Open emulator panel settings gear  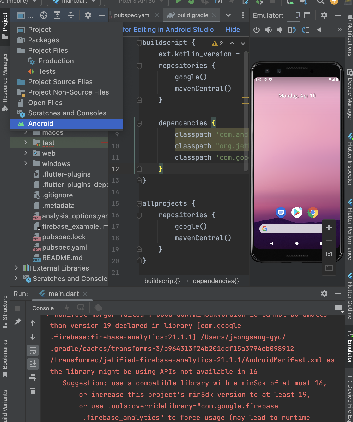(x=324, y=15)
